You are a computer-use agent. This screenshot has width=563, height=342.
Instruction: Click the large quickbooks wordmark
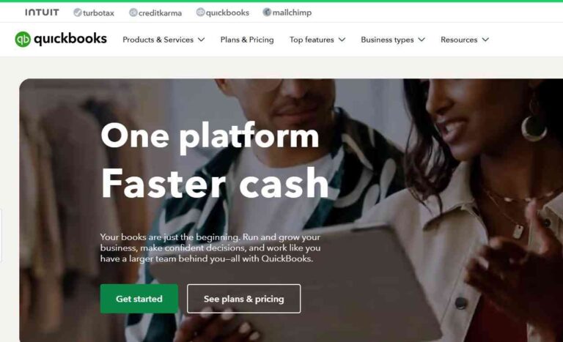pos(70,39)
